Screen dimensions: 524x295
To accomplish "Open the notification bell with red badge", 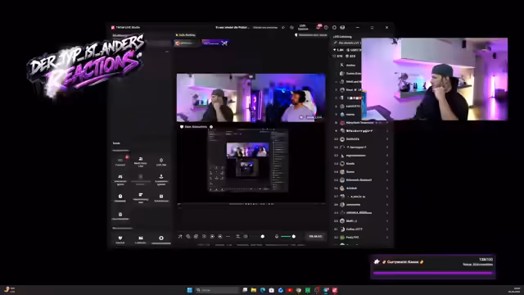I will [318, 27].
